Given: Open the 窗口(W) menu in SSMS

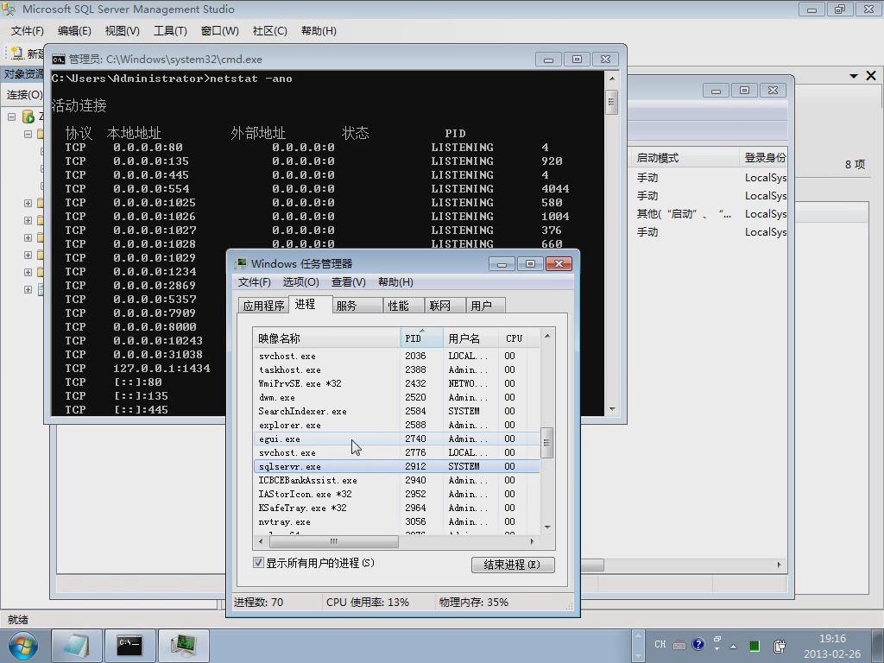Looking at the screenshot, I should pyautogui.click(x=220, y=31).
